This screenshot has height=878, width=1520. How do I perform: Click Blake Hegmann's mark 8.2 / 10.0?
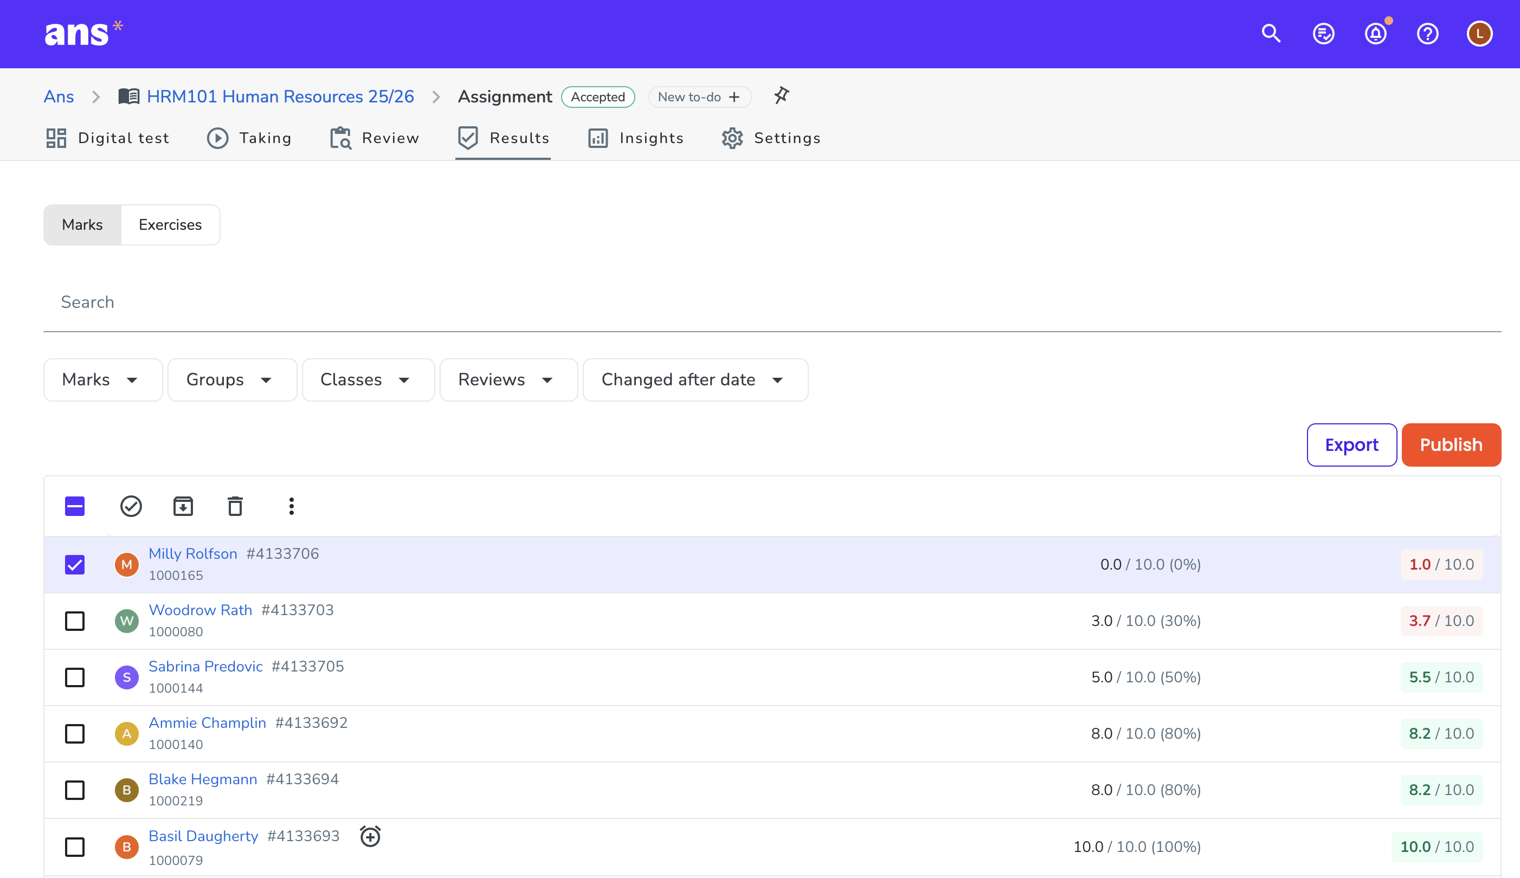(1441, 791)
